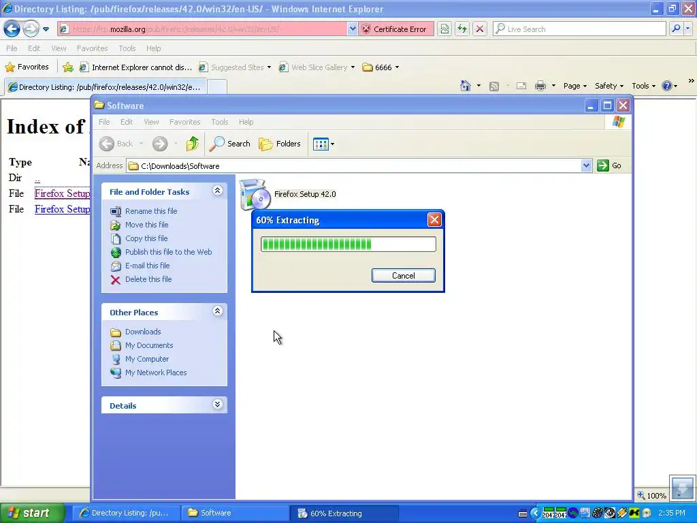Click the Add to Favorites Bar star icon
Screen dimensions: 697x523
[x=68, y=67]
